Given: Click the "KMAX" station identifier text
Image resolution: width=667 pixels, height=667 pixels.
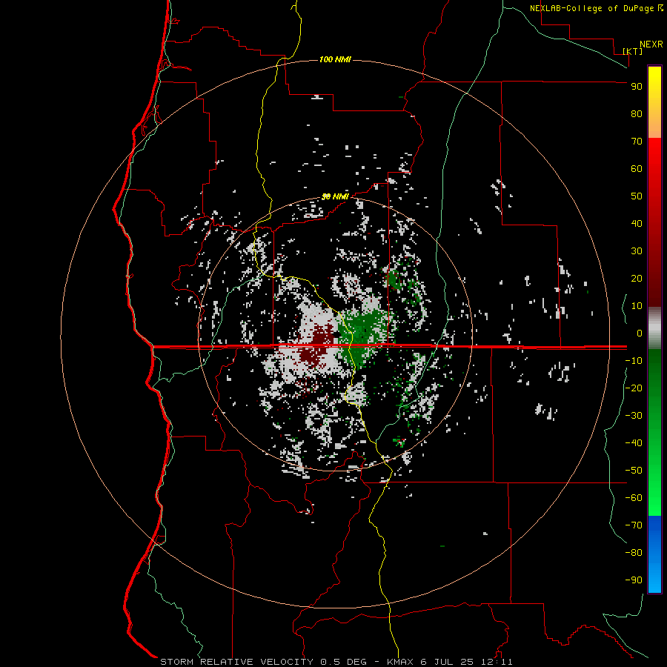Looking at the screenshot, I should tap(401, 662).
